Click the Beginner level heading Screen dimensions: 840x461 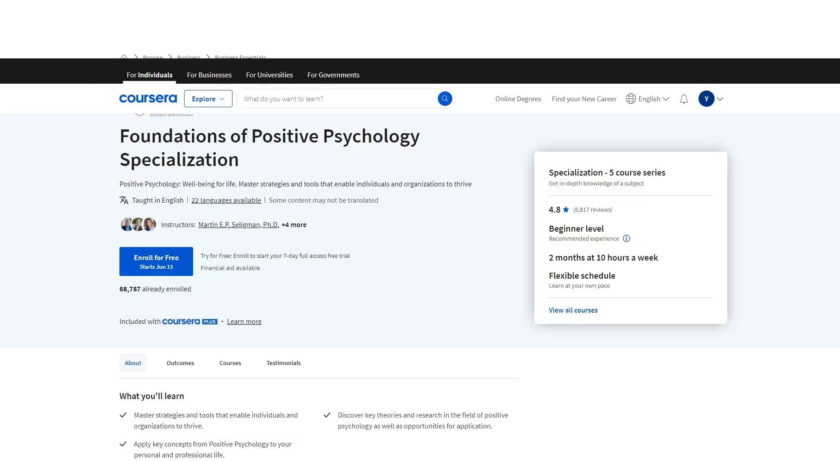[x=576, y=228]
